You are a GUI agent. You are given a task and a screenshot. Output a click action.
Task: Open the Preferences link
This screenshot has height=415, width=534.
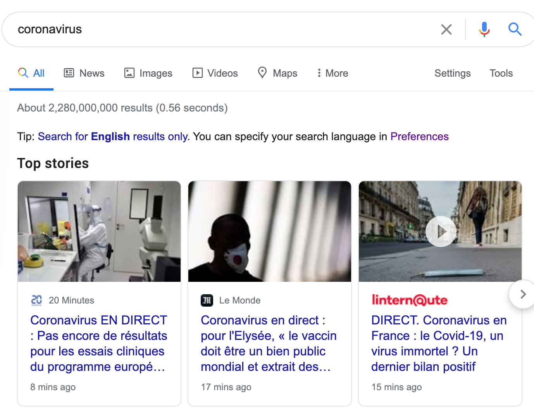click(419, 137)
